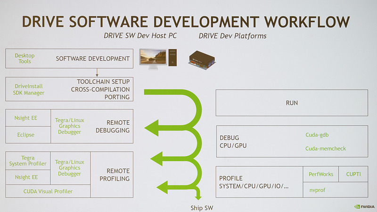This screenshot has height=212, width=377.
Task: Click the 'PORTING' text
Action: click(x=117, y=97)
